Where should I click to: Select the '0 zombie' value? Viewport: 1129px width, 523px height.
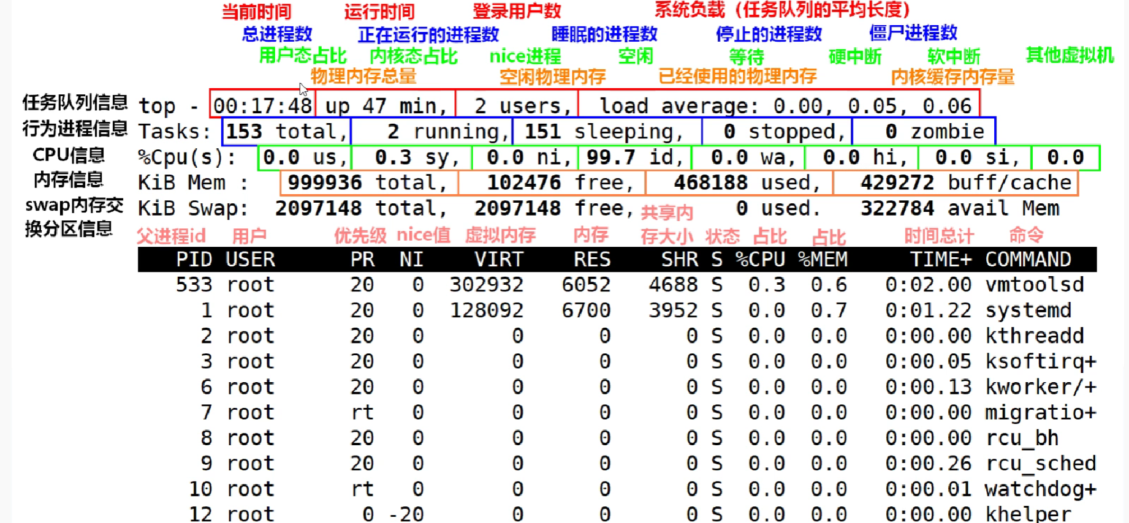tap(935, 132)
